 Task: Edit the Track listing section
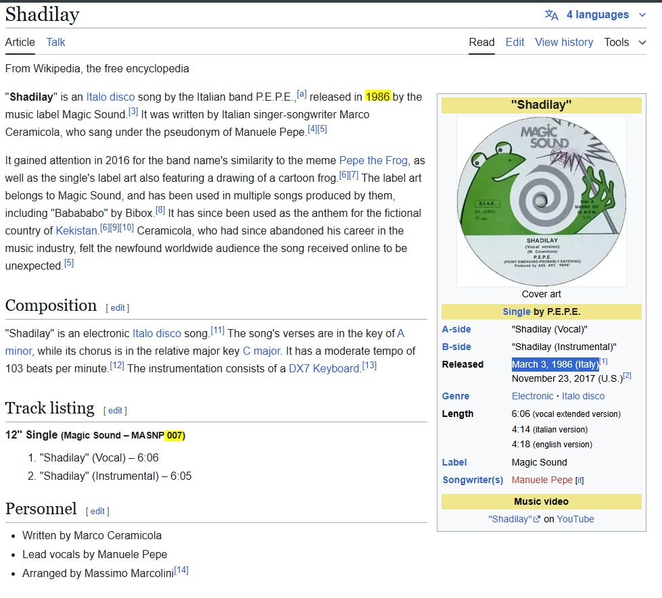(x=115, y=410)
